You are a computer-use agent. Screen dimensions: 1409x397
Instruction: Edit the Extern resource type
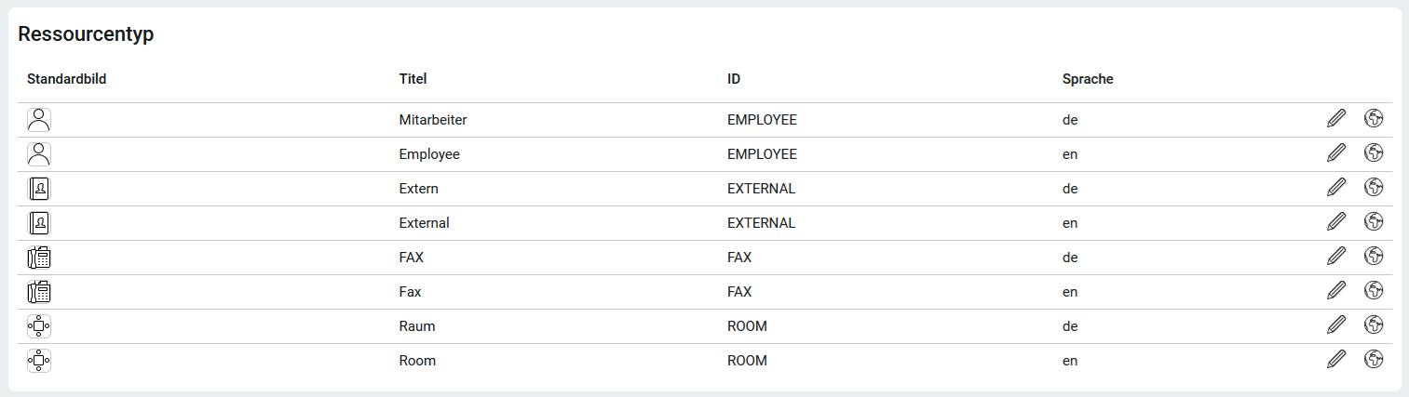point(1336,187)
